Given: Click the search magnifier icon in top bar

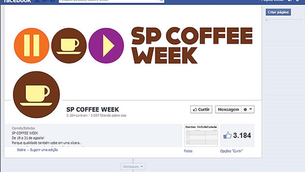Looking at the screenshot, I should (x=161, y=1).
